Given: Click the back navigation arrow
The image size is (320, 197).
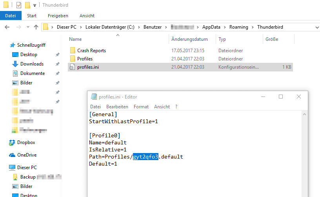Looking at the screenshot, I should click(7, 27).
